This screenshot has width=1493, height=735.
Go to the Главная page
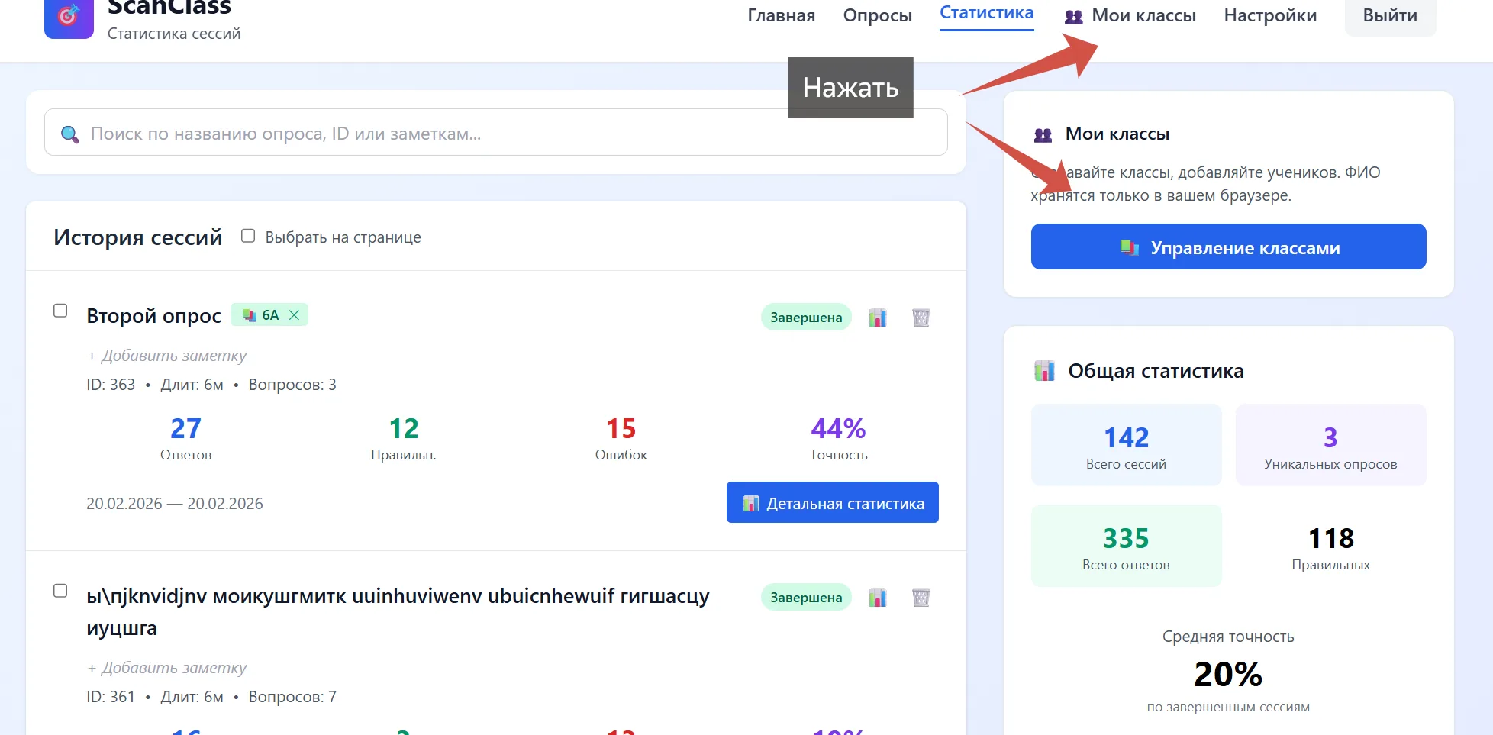tap(781, 15)
